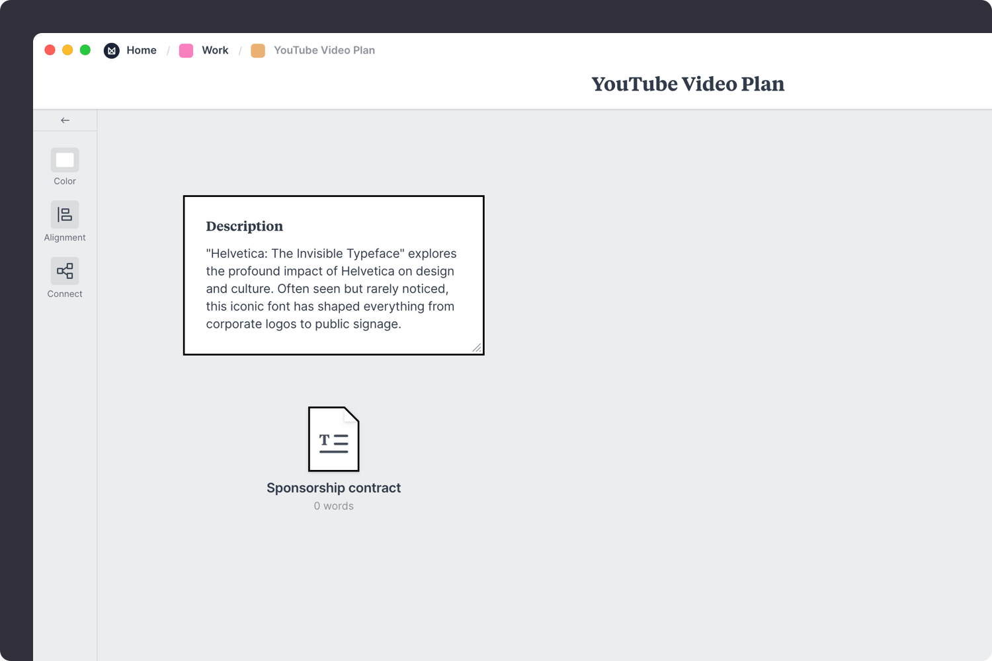Select the Description note card
The width and height of the screenshot is (992, 661).
tap(333, 276)
